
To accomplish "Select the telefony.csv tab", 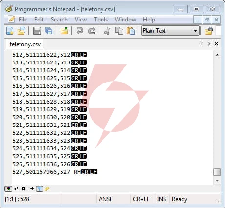I will point(25,44).
